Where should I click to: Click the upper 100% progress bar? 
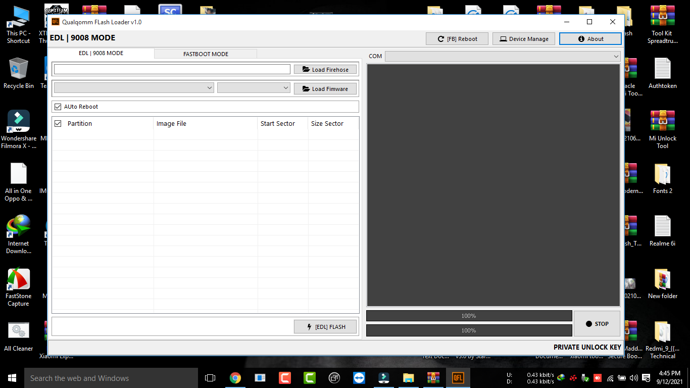coord(469,316)
